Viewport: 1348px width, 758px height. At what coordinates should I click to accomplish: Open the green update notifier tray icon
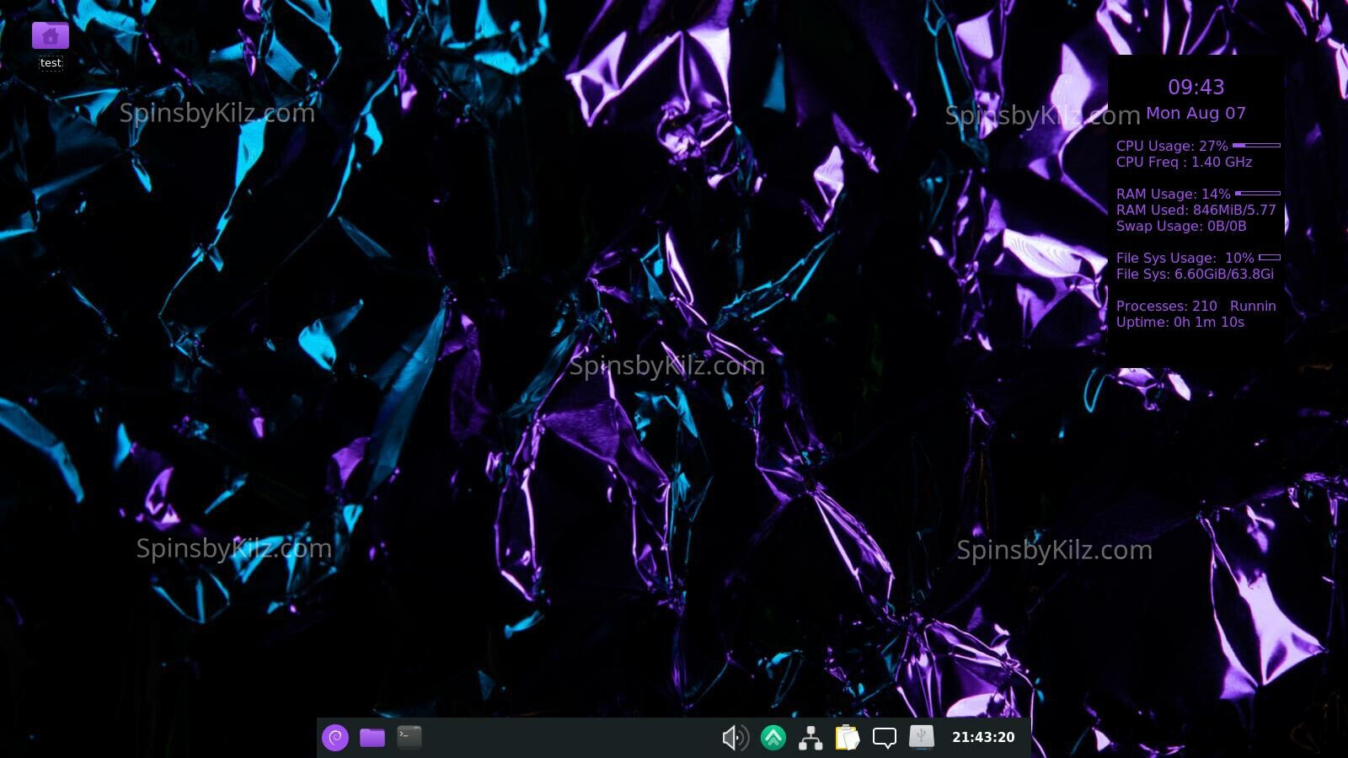[773, 738]
